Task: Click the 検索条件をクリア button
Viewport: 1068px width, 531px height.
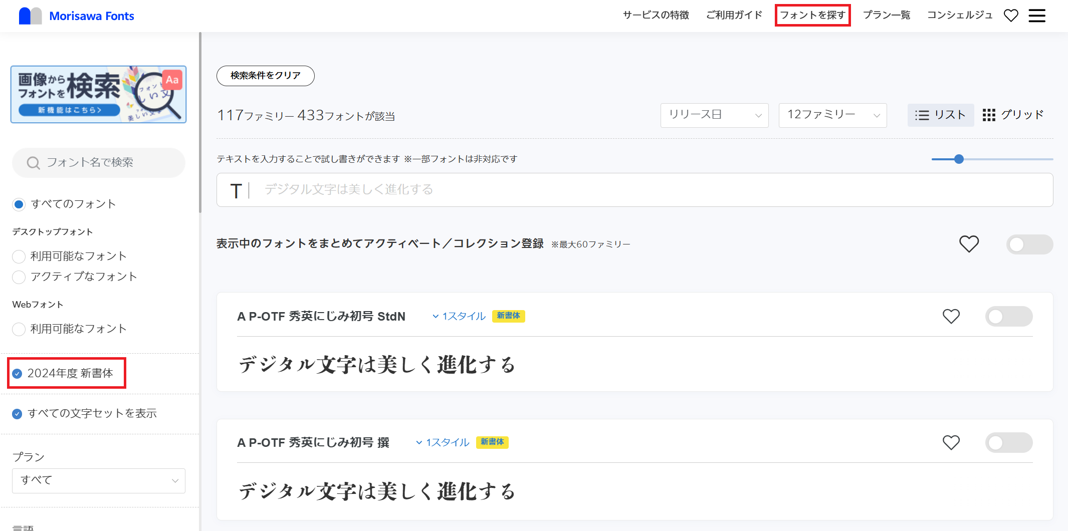Action: tap(265, 76)
